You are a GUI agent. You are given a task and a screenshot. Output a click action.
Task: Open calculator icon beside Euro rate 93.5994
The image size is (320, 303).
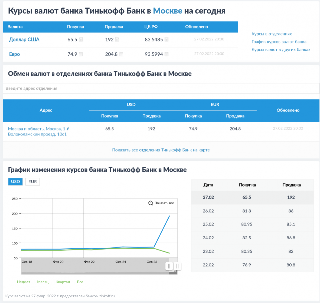166,54
